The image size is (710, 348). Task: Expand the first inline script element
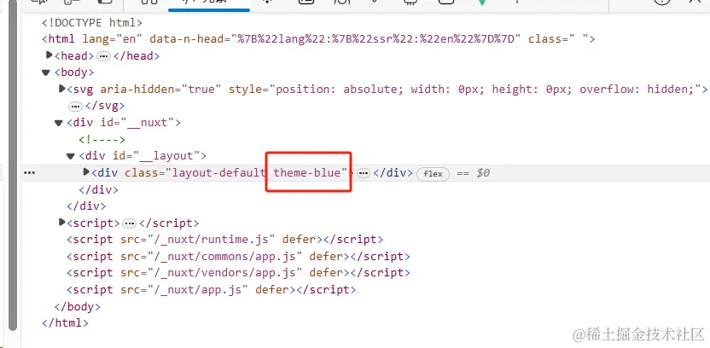tap(62, 223)
